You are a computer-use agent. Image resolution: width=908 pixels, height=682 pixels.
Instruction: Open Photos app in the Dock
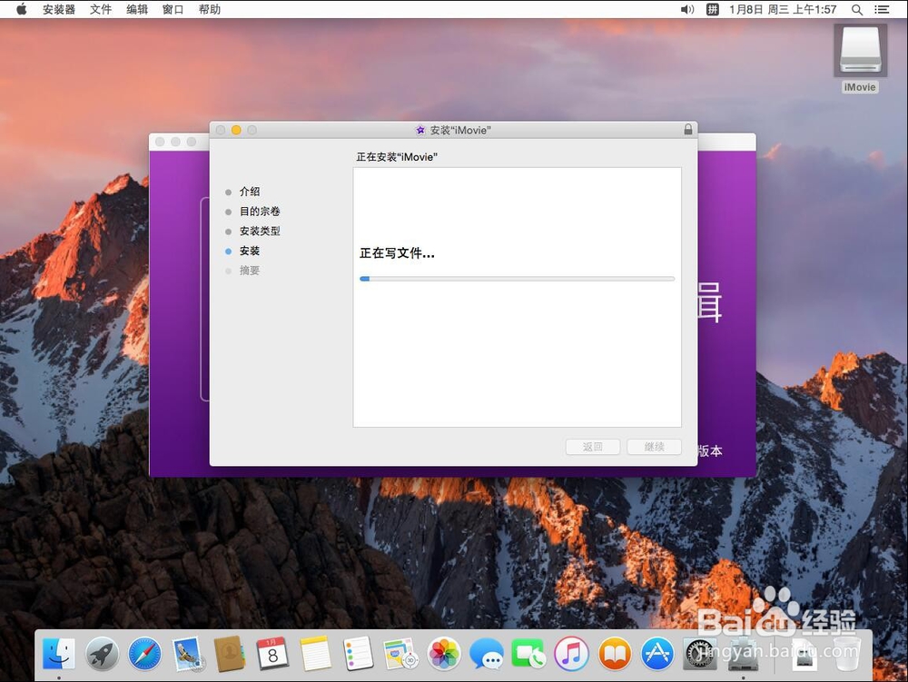pyautogui.click(x=444, y=654)
